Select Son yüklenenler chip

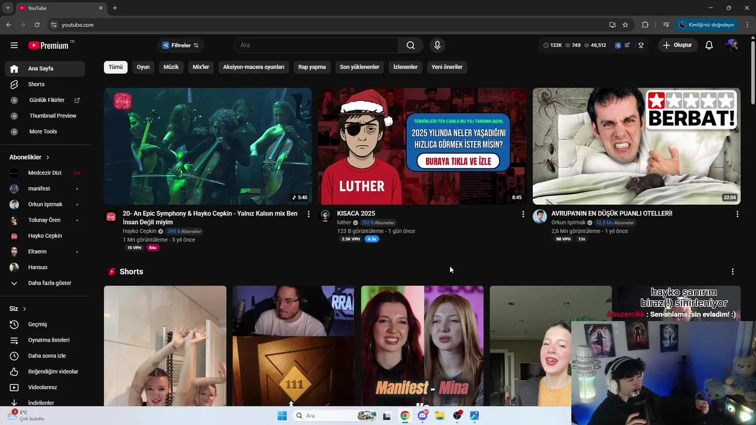[x=360, y=67]
